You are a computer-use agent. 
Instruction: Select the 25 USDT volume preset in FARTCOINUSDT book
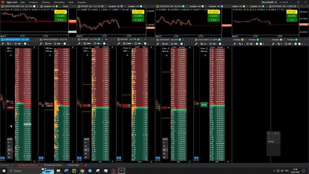pos(9,150)
